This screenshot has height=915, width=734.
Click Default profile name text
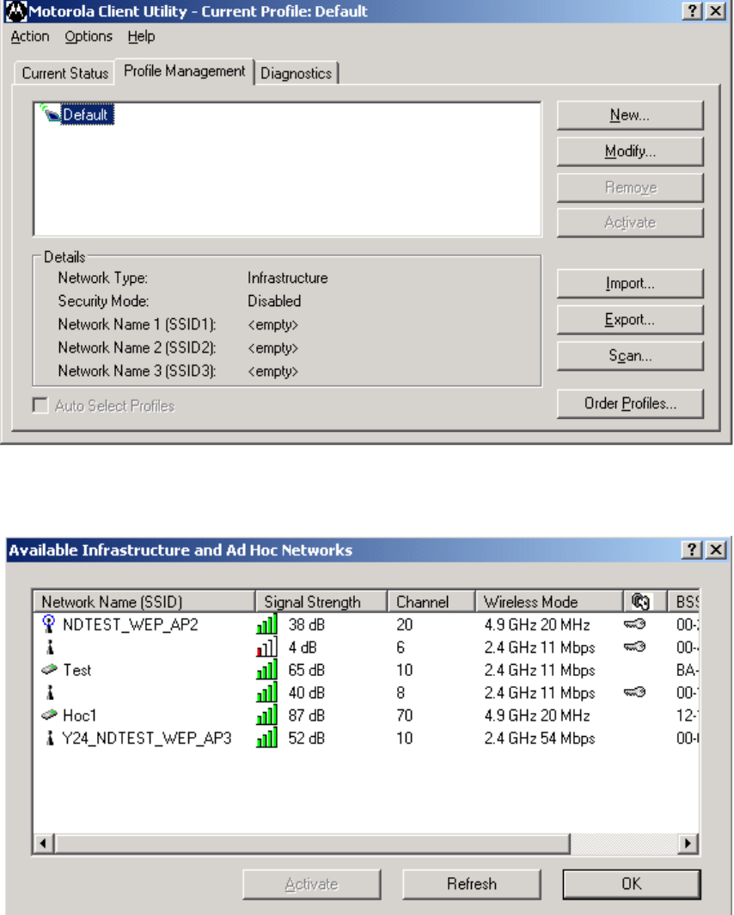85,114
